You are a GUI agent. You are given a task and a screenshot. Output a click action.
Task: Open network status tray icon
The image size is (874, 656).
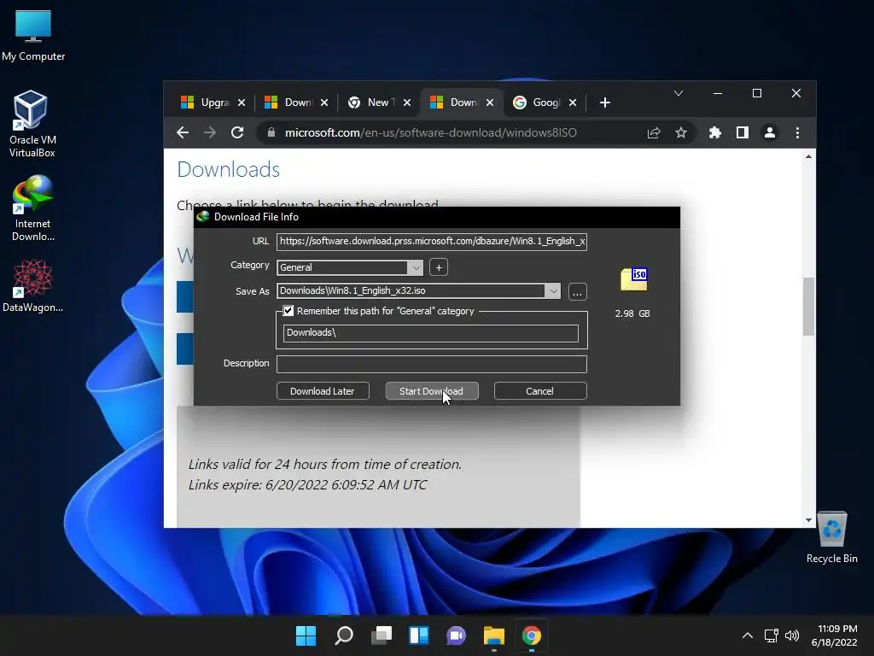click(x=772, y=635)
